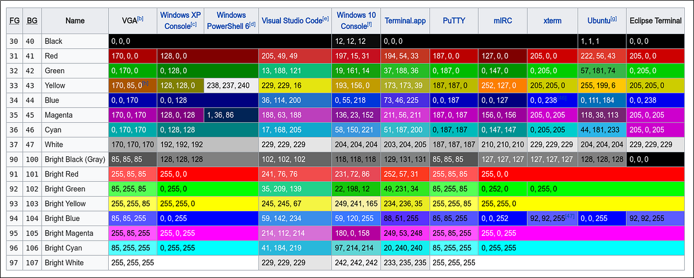694x278 pixels.
Task: Follow the xterm header link
Action: (x=552, y=21)
